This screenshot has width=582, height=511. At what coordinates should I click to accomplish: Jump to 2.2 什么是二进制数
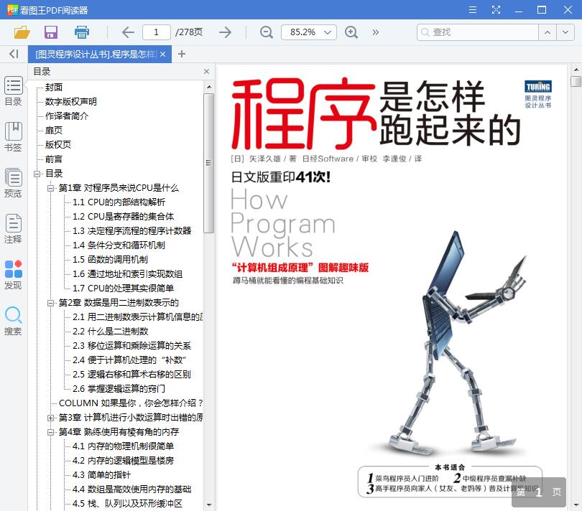[110, 331]
